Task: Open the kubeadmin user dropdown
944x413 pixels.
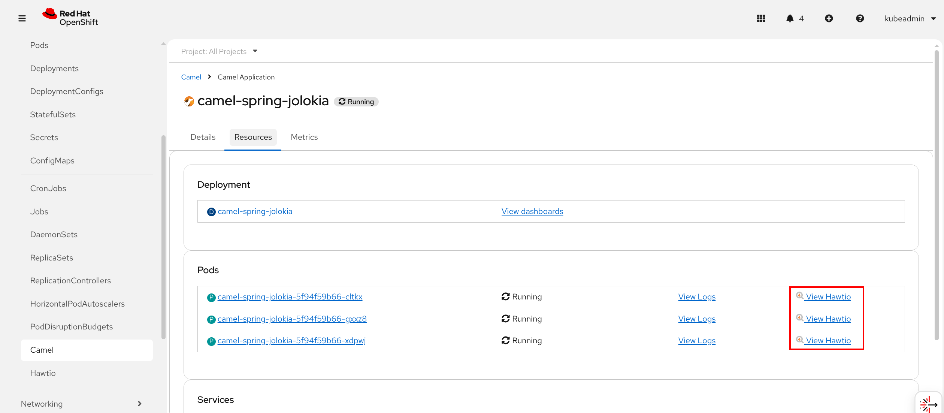Action: point(910,18)
